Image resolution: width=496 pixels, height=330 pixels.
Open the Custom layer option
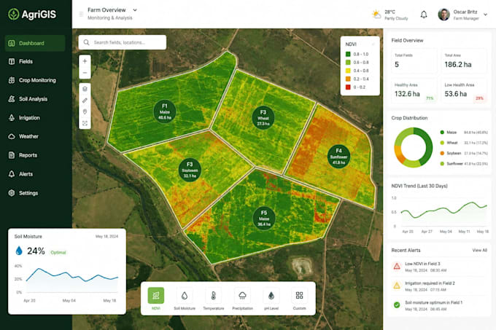pyautogui.click(x=299, y=299)
